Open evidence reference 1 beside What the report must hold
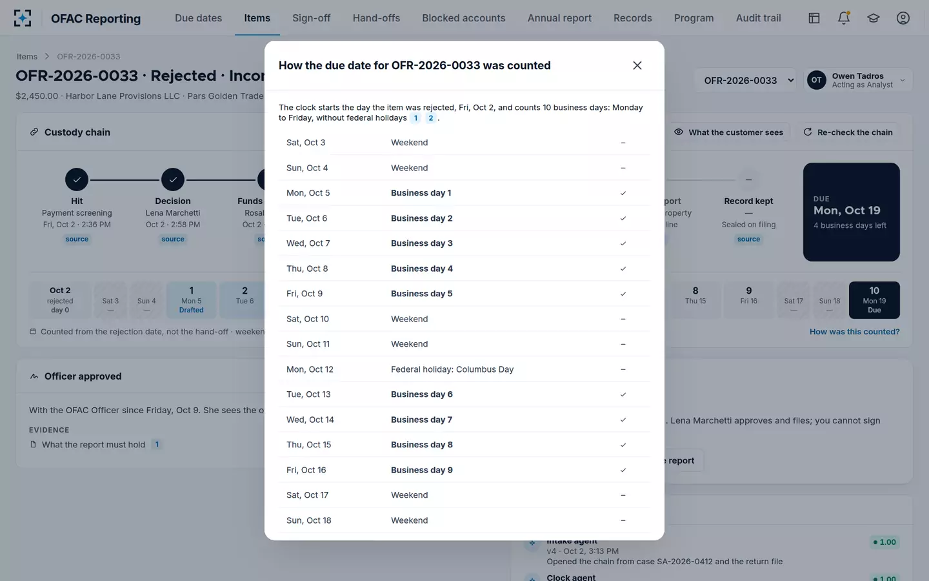 pyautogui.click(x=157, y=445)
